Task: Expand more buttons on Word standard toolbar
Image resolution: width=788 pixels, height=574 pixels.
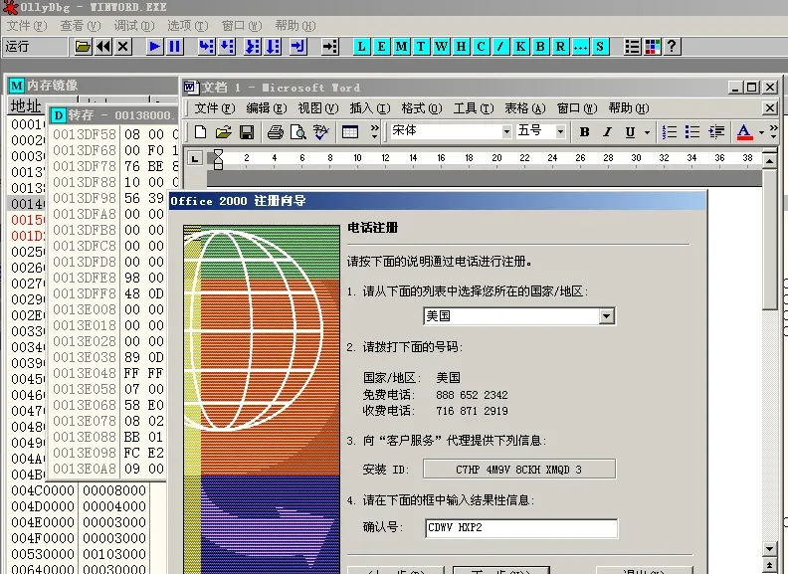Action: [x=374, y=132]
